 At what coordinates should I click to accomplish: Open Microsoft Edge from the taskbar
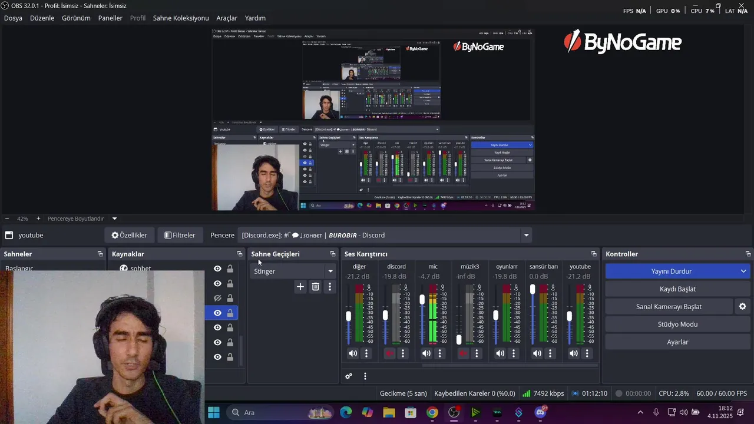pos(346,412)
